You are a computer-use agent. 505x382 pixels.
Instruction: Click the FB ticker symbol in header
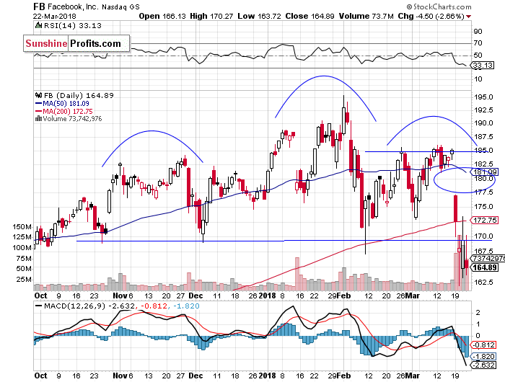tap(39, 6)
